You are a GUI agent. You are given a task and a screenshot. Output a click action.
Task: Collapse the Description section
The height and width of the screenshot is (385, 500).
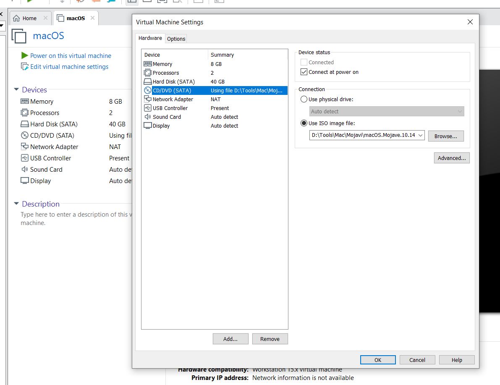pyautogui.click(x=16, y=204)
